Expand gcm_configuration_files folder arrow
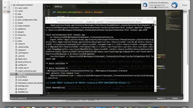The width and height of the screenshot is (193, 108). 14,20
